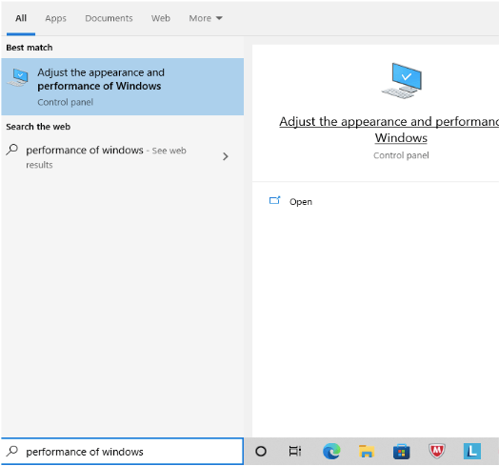Click 'Control panel' label in preview pane

coord(401,155)
